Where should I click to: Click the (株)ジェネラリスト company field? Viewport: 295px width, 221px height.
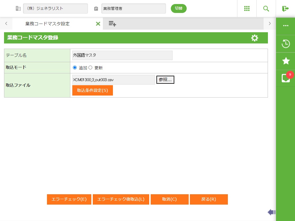click(x=56, y=8)
